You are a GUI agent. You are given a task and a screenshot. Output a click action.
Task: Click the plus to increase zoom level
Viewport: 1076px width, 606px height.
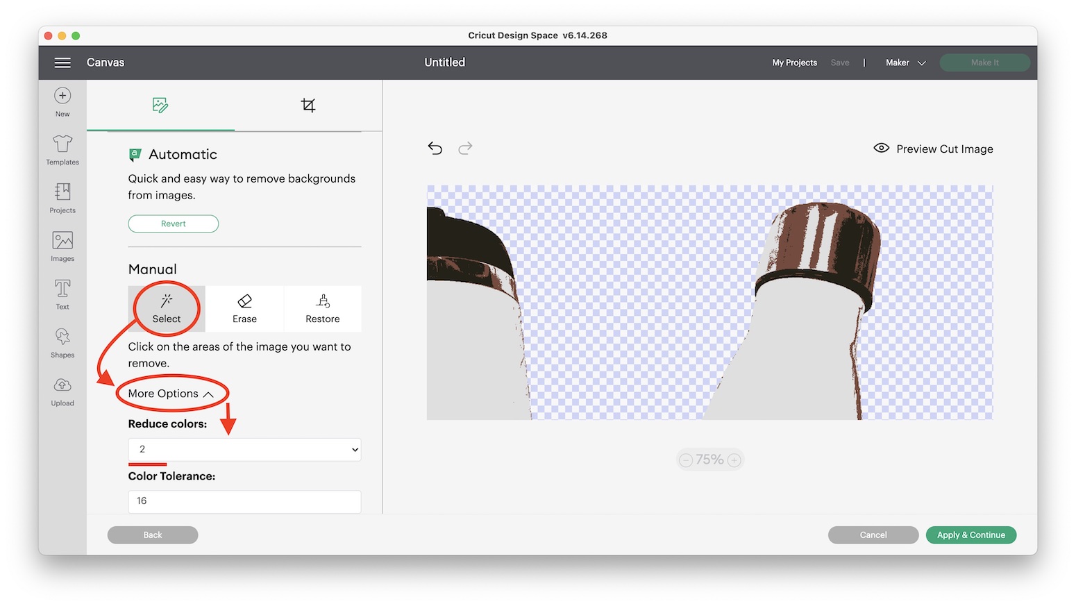[734, 460]
